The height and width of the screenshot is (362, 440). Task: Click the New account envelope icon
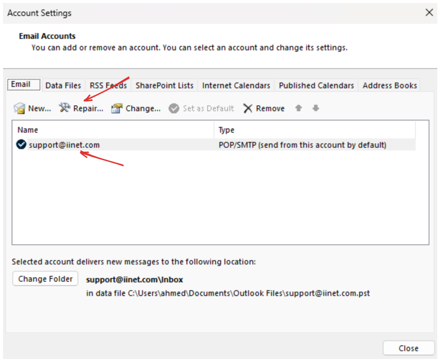(19, 108)
